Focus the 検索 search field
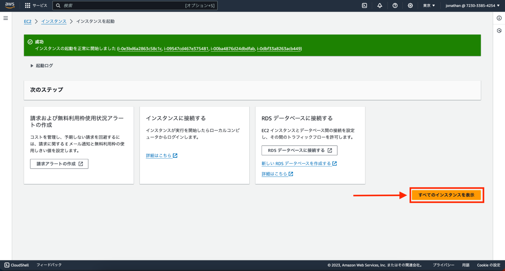The height and width of the screenshot is (271, 505). (135, 6)
